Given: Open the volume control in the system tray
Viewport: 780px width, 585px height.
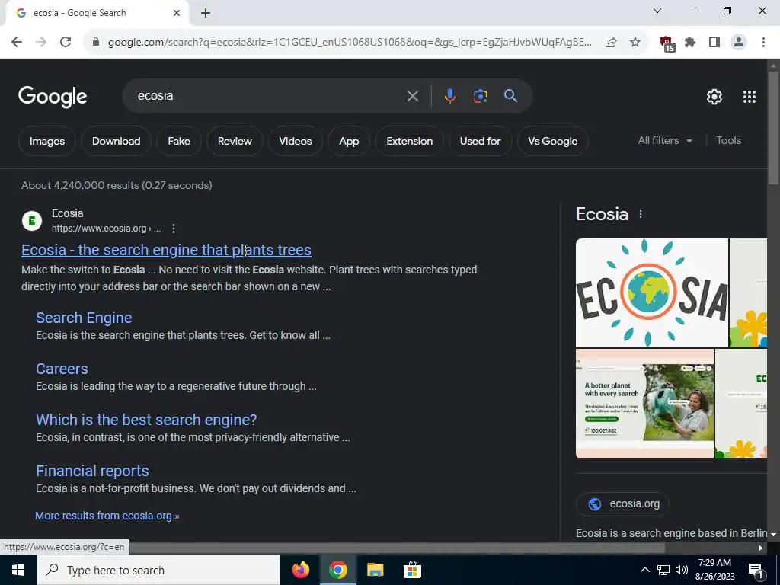Looking at the screenshot, I should coord(682,570).
